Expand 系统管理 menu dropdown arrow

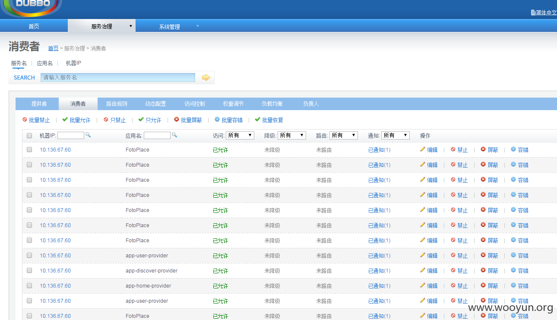198,26
